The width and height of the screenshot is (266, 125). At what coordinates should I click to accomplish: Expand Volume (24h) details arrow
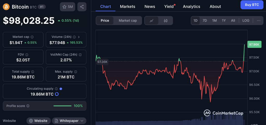pyautogui.click(x=79, y=37)
